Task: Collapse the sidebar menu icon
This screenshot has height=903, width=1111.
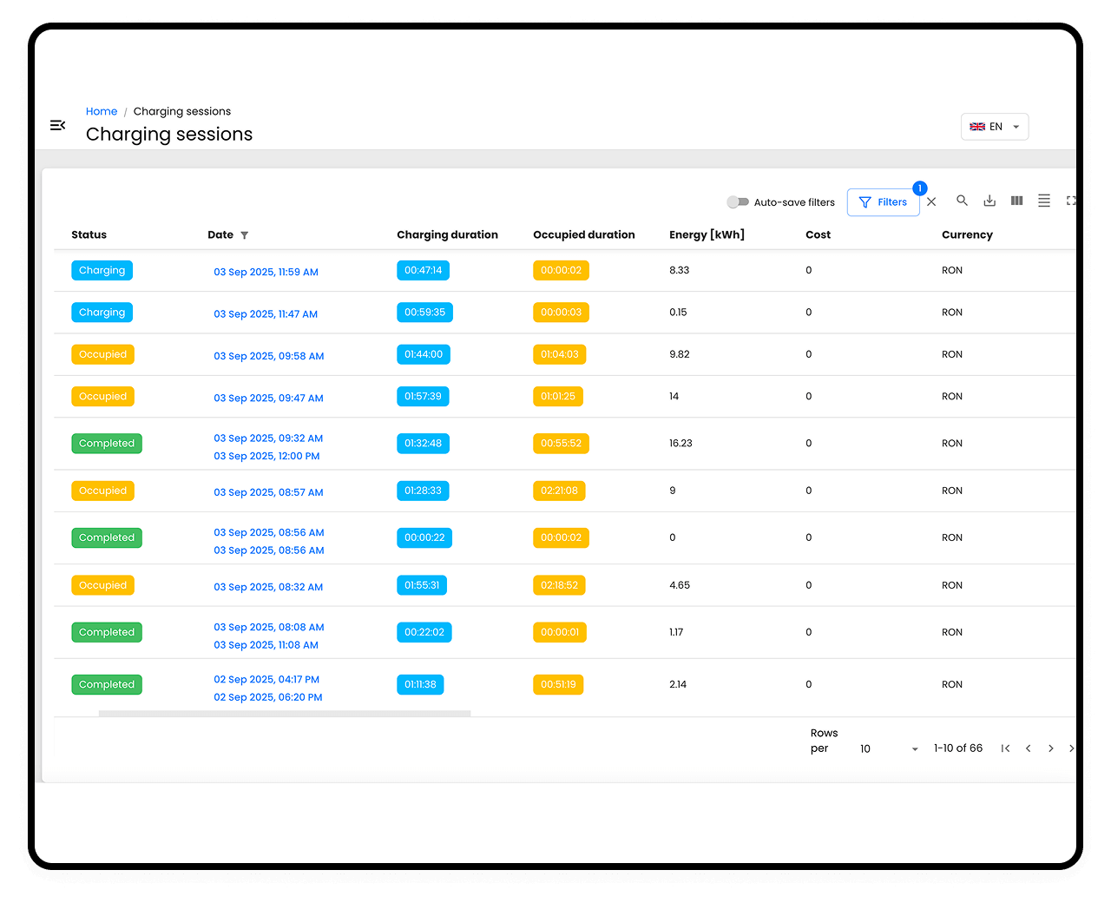Action: (x=58, y=126)
